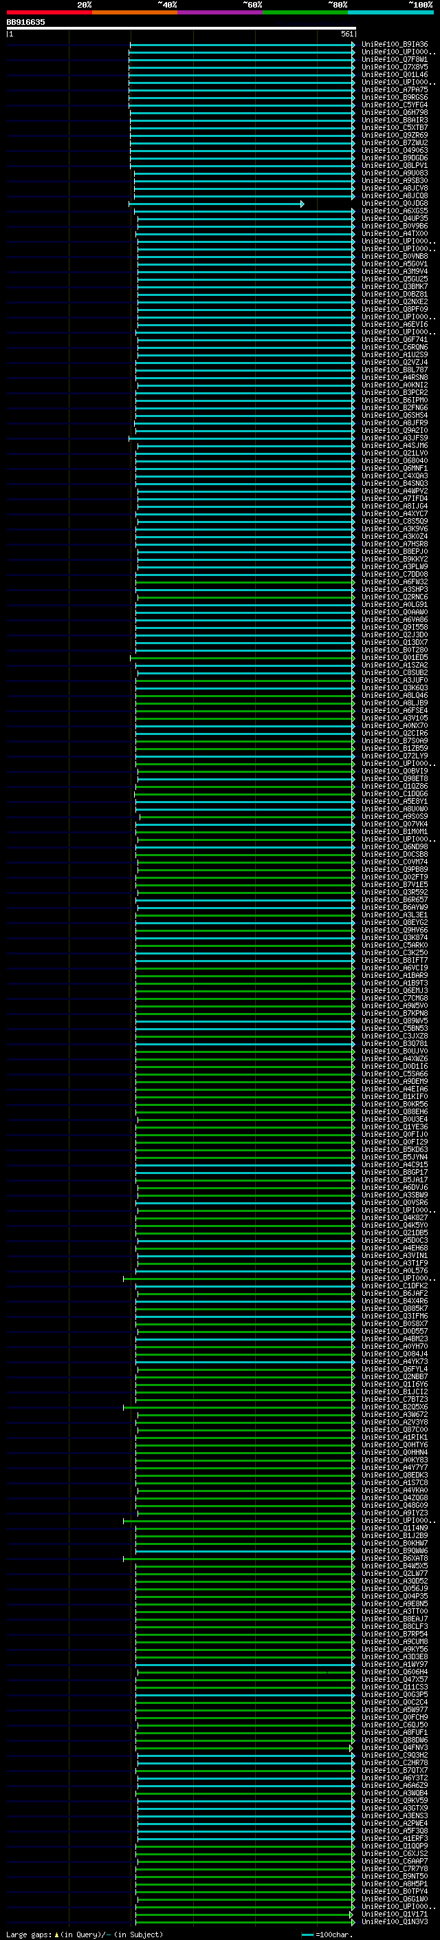Select hit label UniRef100_A8JCQ8
This screenshot has width=440, height=1940.
click(x=395, y=196)
